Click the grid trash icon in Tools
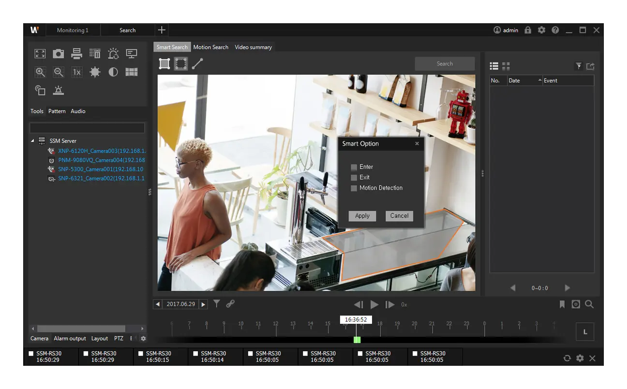 [95, 54]
